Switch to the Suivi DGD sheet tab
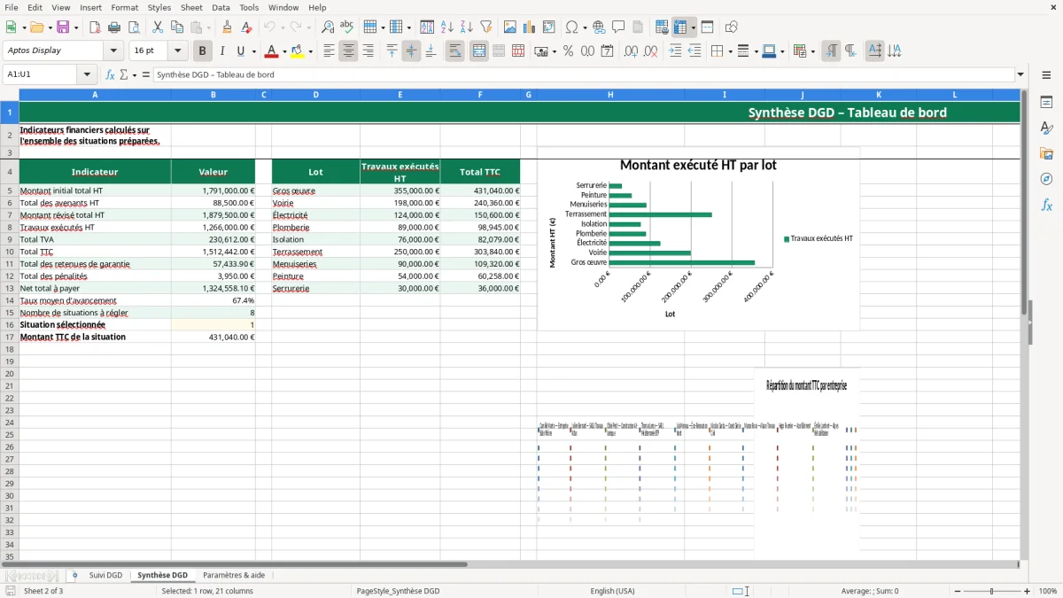Screen dimensions: 1063x598 [105, 575]
